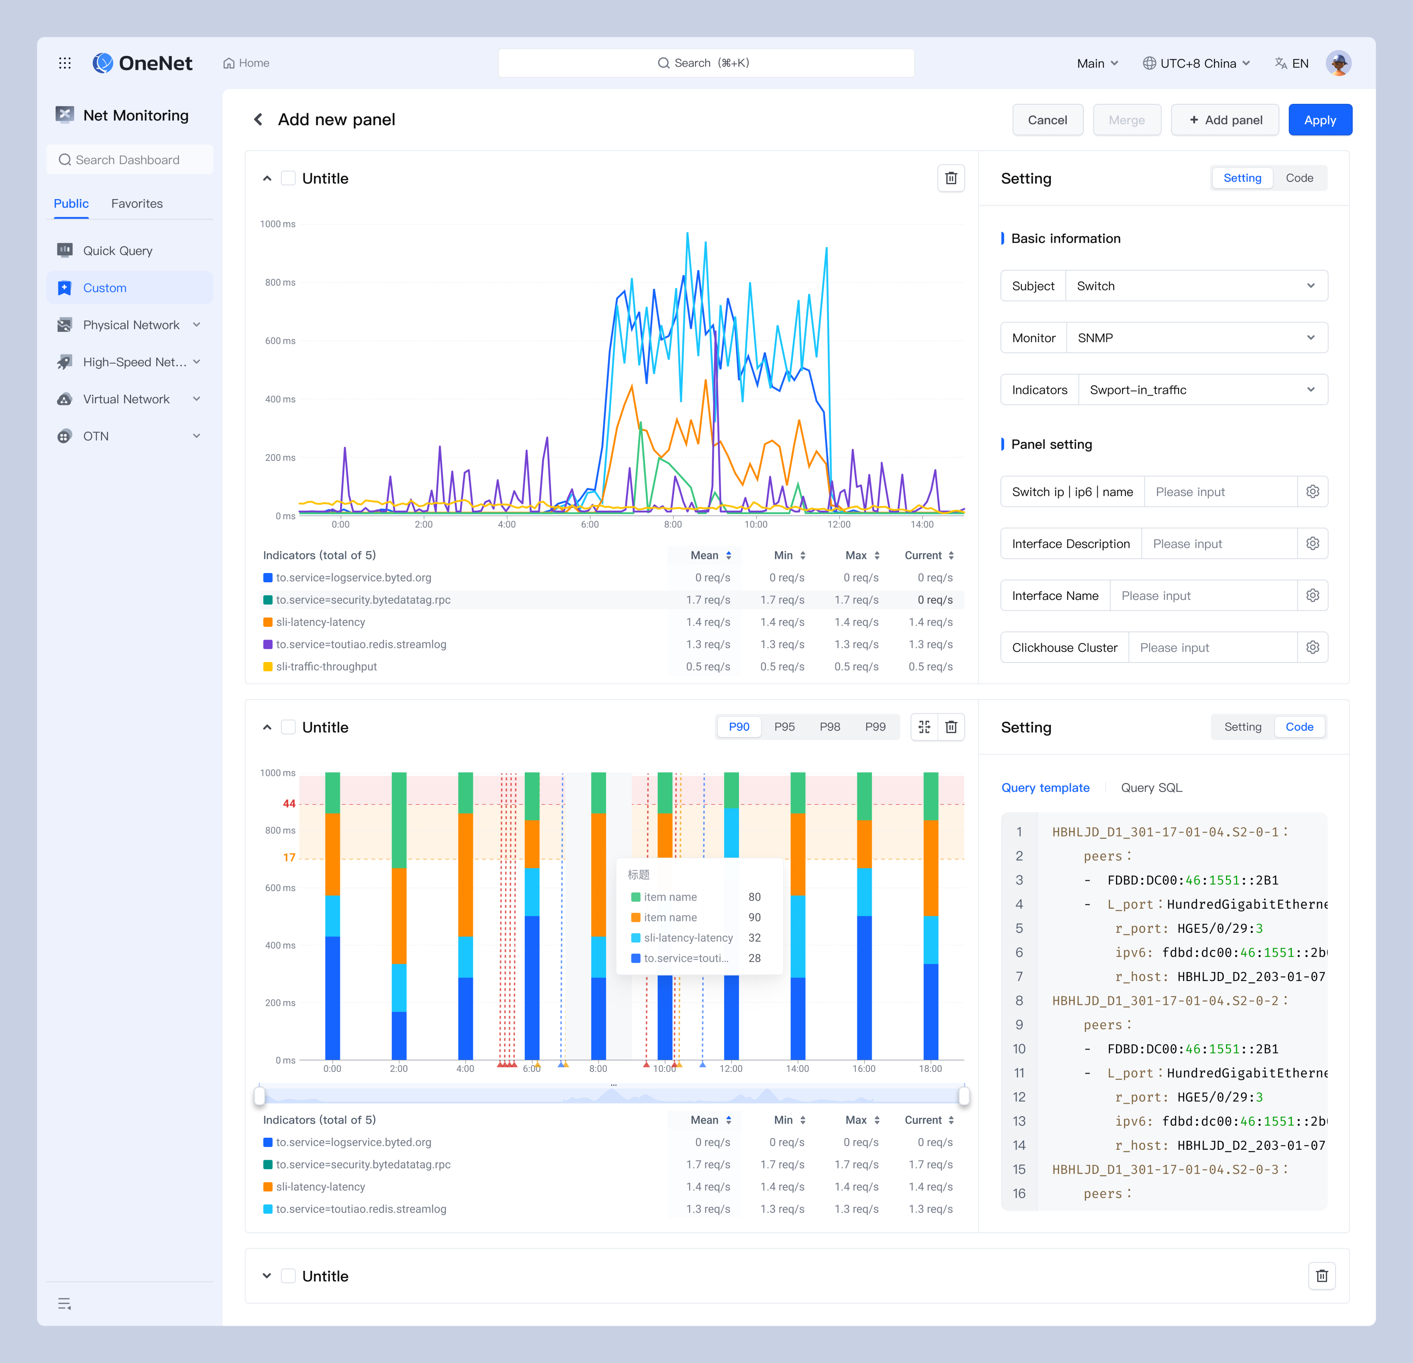Open the apps grid menu icon

click(x=65, y=63)
